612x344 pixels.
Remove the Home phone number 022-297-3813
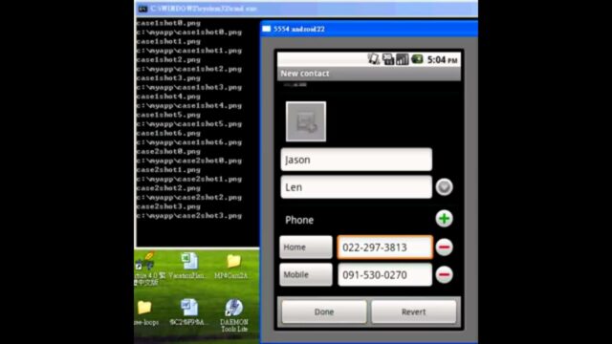point(444,247)
